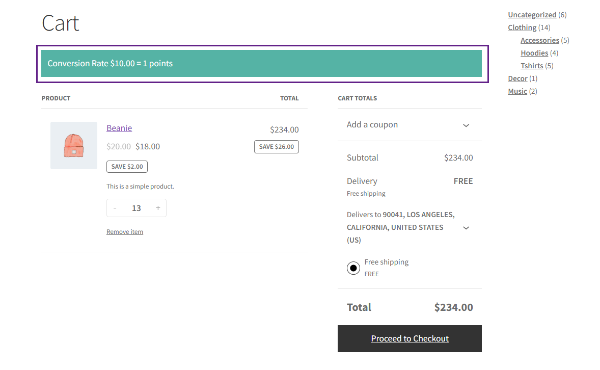Decrease Beanie quantity with minus button
The height and width of the screenshot is (370, 600).
point(115,208)
